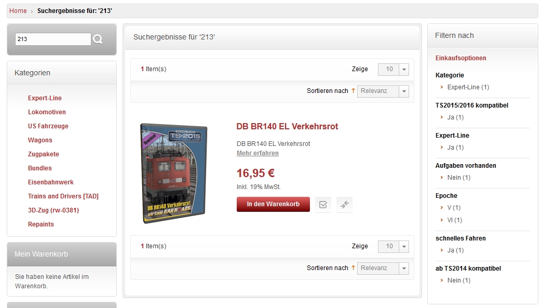556x308 pixels.
Task: Open the Repaints category
Action: coord(41,224)
